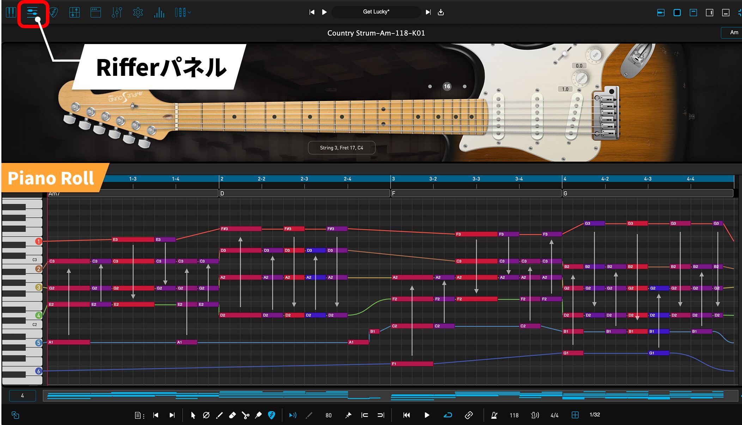Select the scissors cut tool
742x425 pixels.
tap(245, 415)
